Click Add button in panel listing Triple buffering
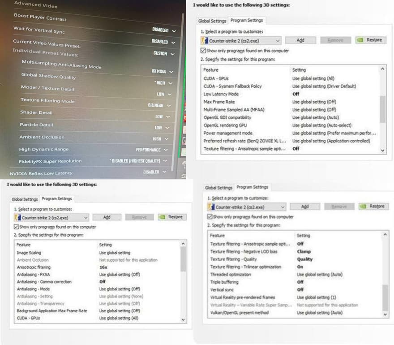This screenshot has height=345, width=394. (x=305, y=207)
